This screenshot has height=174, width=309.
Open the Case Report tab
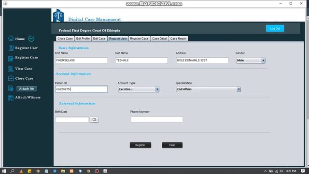pyautogui.click(x=178, y=39)
